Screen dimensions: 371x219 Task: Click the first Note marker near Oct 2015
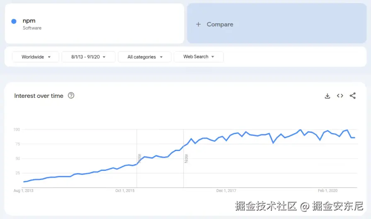coord(139,158)
